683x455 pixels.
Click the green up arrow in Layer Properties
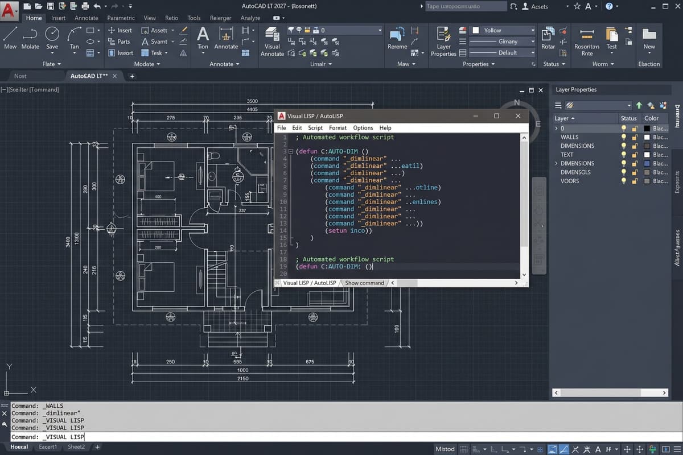pyautogui.click(x=639, y=105)
